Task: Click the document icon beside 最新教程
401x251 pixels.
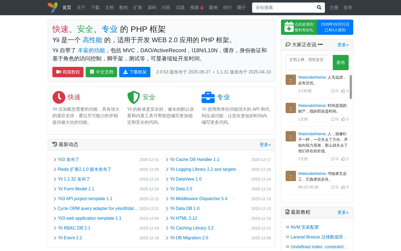Action: (288, 212)
